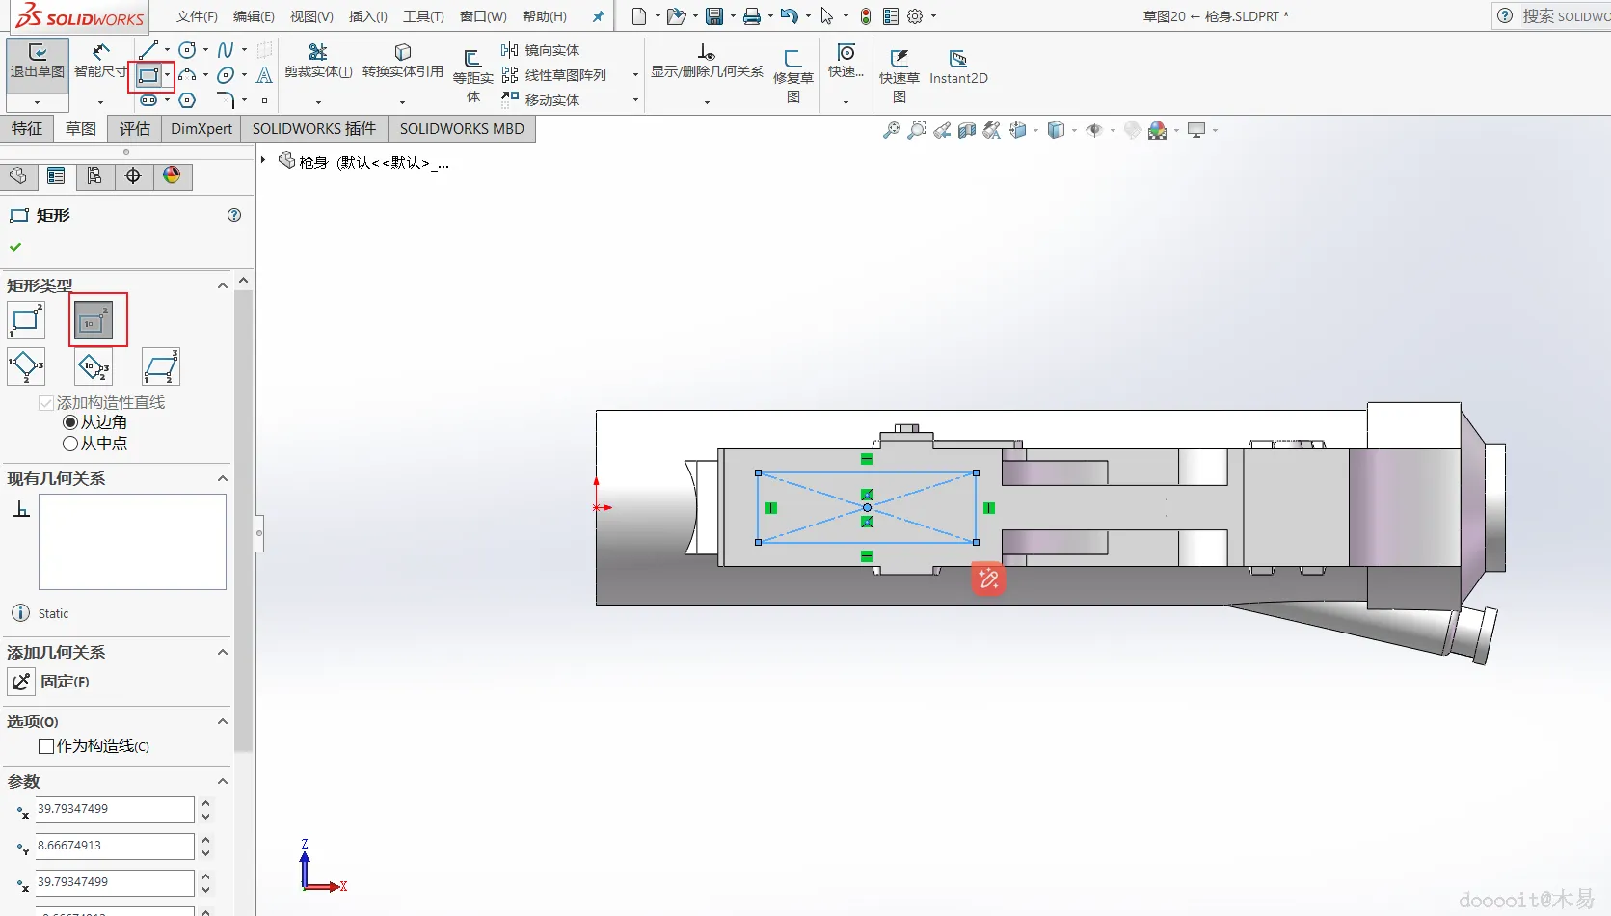Select the parallelogram rectangle type icon
Screen dimensions: 1611x916
[x=160, y=367]
